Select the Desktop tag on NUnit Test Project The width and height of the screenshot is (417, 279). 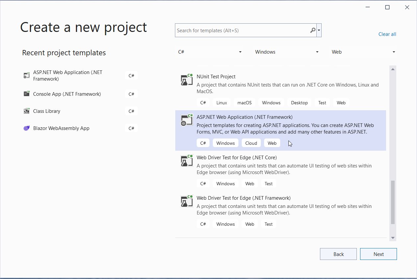pos(299,102)
